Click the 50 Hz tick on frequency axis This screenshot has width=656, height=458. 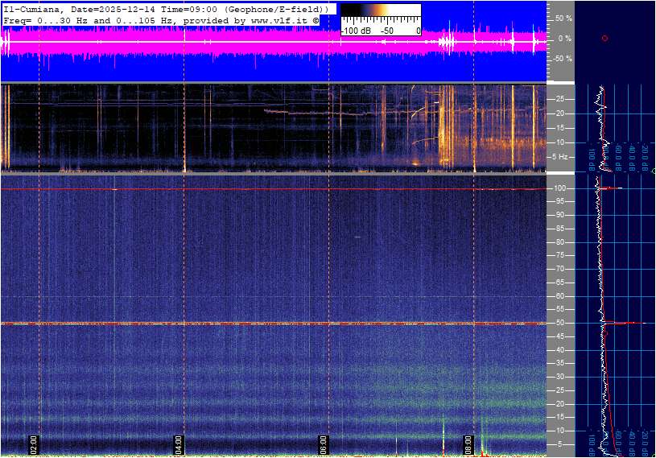[559, 324]
